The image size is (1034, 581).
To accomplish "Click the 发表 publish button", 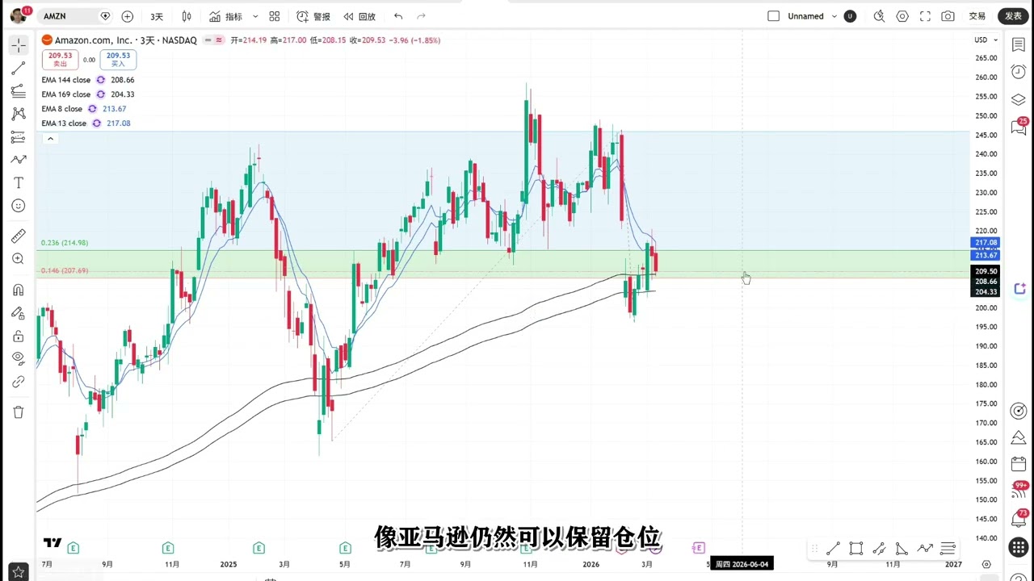I will (1013, 16).
